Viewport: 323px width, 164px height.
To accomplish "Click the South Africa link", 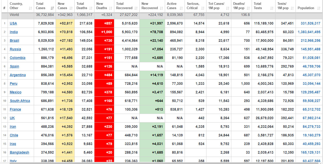I will (20, 101).
